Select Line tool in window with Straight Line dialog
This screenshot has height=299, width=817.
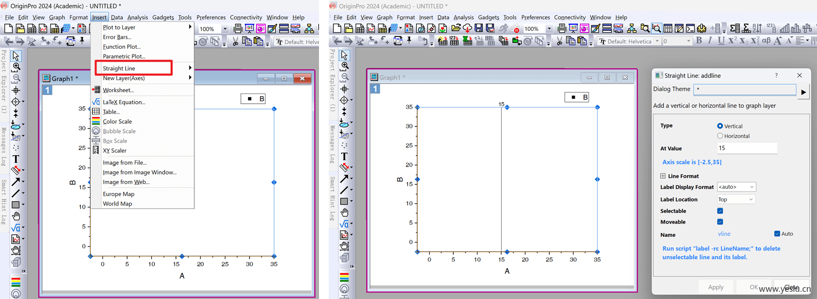coord(344,190)
